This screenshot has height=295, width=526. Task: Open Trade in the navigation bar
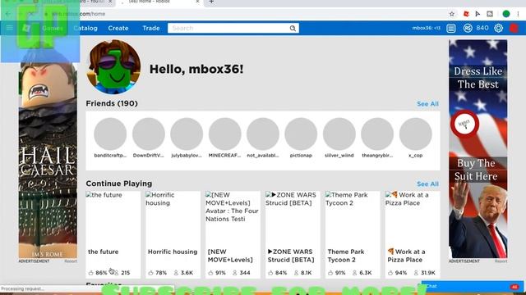click(x=151, y=28)
